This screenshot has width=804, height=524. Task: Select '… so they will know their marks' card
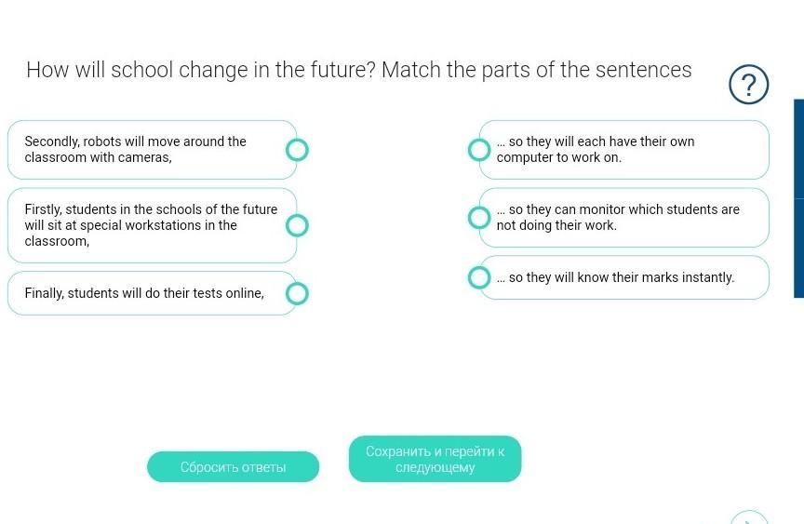(628, 277)
